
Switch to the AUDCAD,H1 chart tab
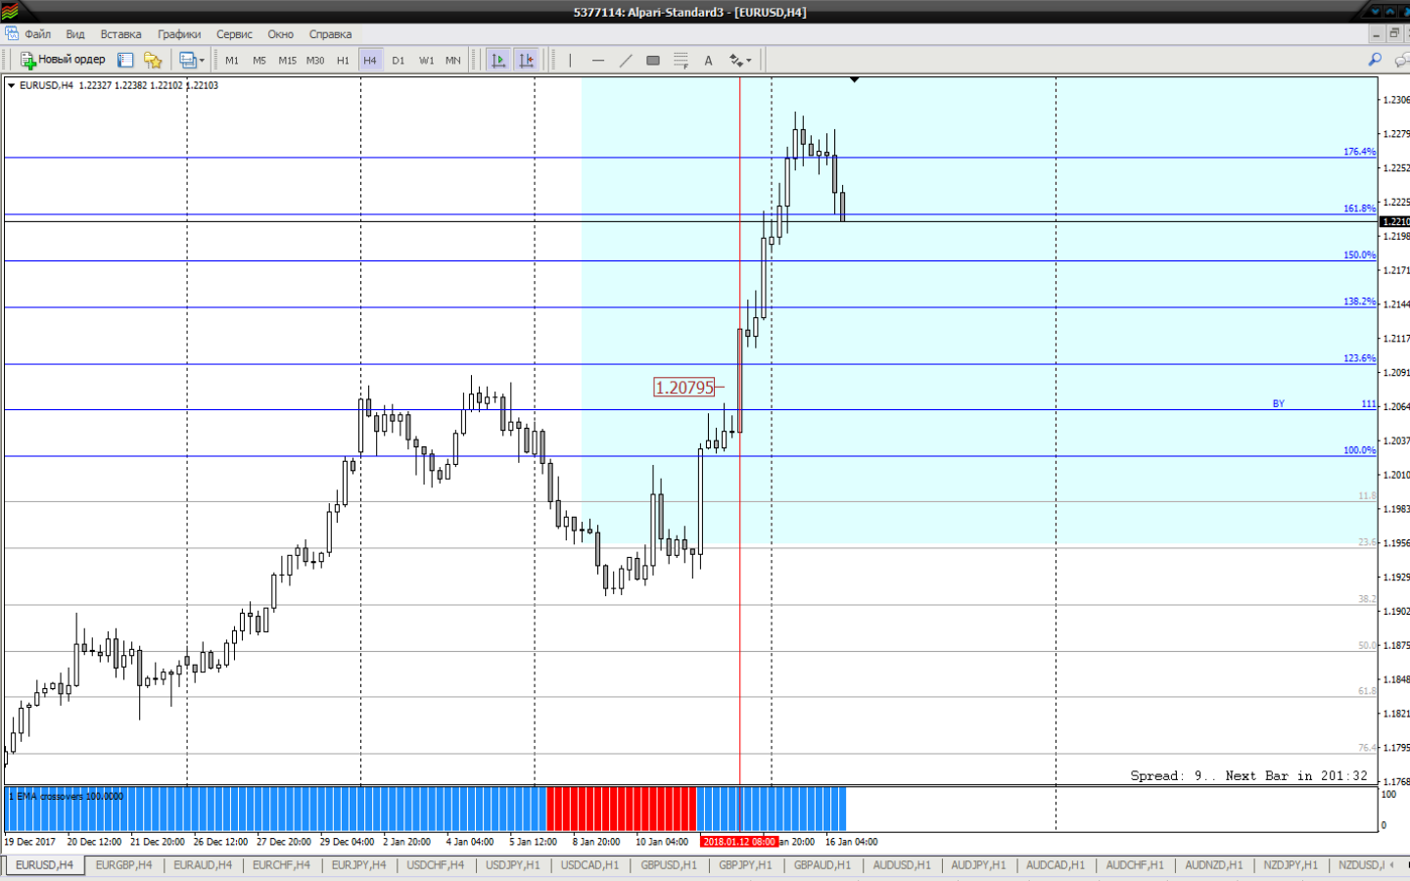point(1056,865)
